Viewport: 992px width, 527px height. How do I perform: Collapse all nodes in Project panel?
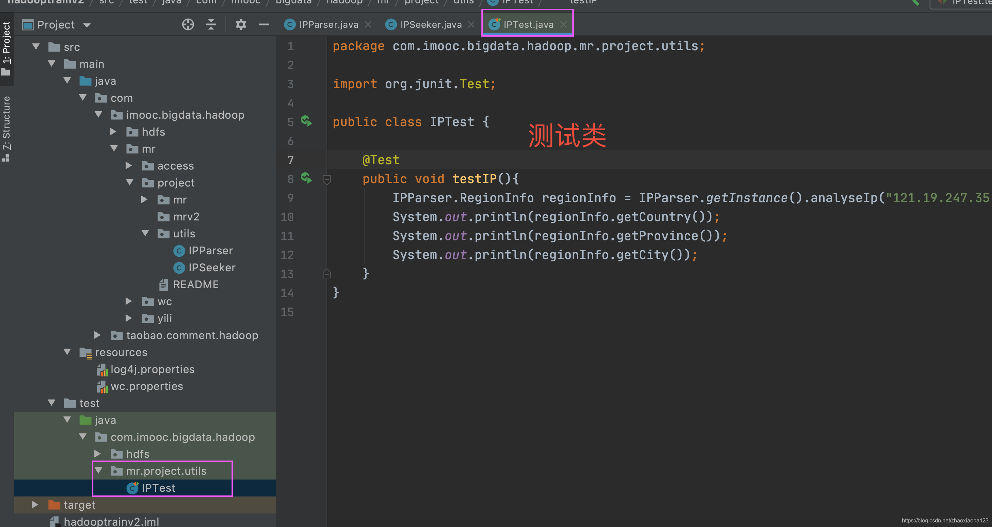tap(211, 25)
